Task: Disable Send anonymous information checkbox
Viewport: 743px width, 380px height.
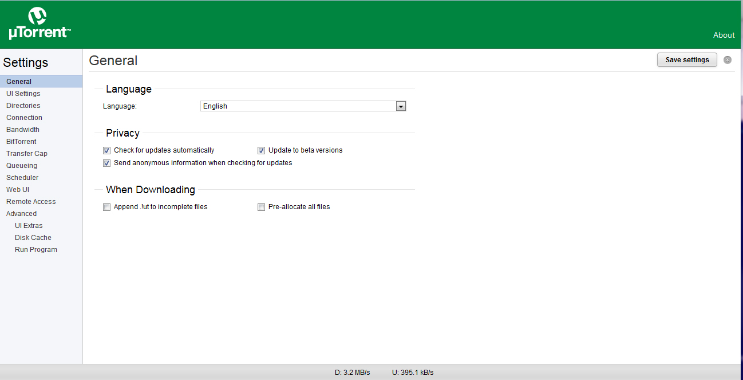Action: click(106, 163)
